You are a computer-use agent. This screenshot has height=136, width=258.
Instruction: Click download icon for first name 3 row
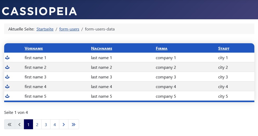click(x=7, y=77)
